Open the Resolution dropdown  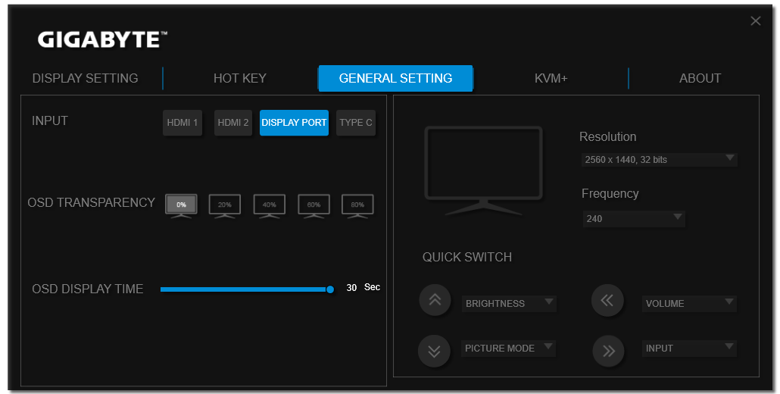click(x=659, y=160)
